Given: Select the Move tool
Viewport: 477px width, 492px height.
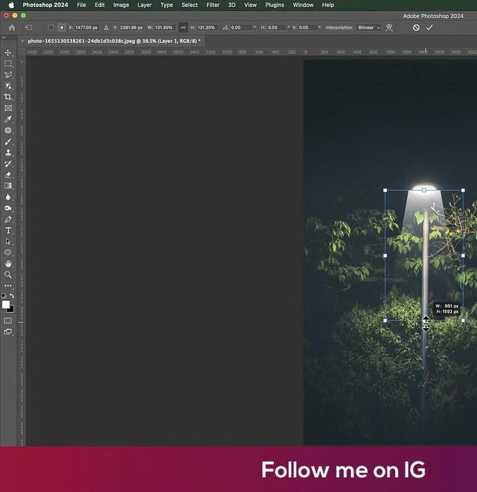Looking at the screenshot, I should click(8, 53).
